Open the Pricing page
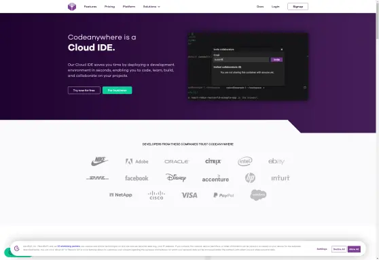 [x=109, y=7]
